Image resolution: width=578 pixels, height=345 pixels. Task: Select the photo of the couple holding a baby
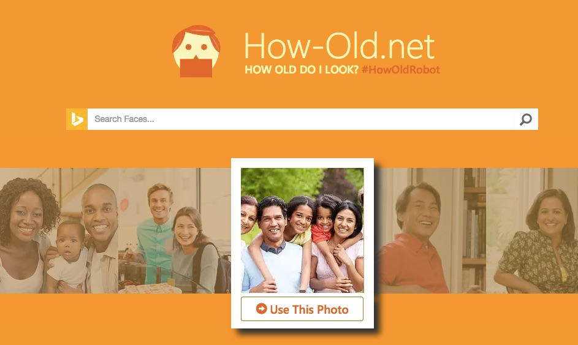(59, 231)
